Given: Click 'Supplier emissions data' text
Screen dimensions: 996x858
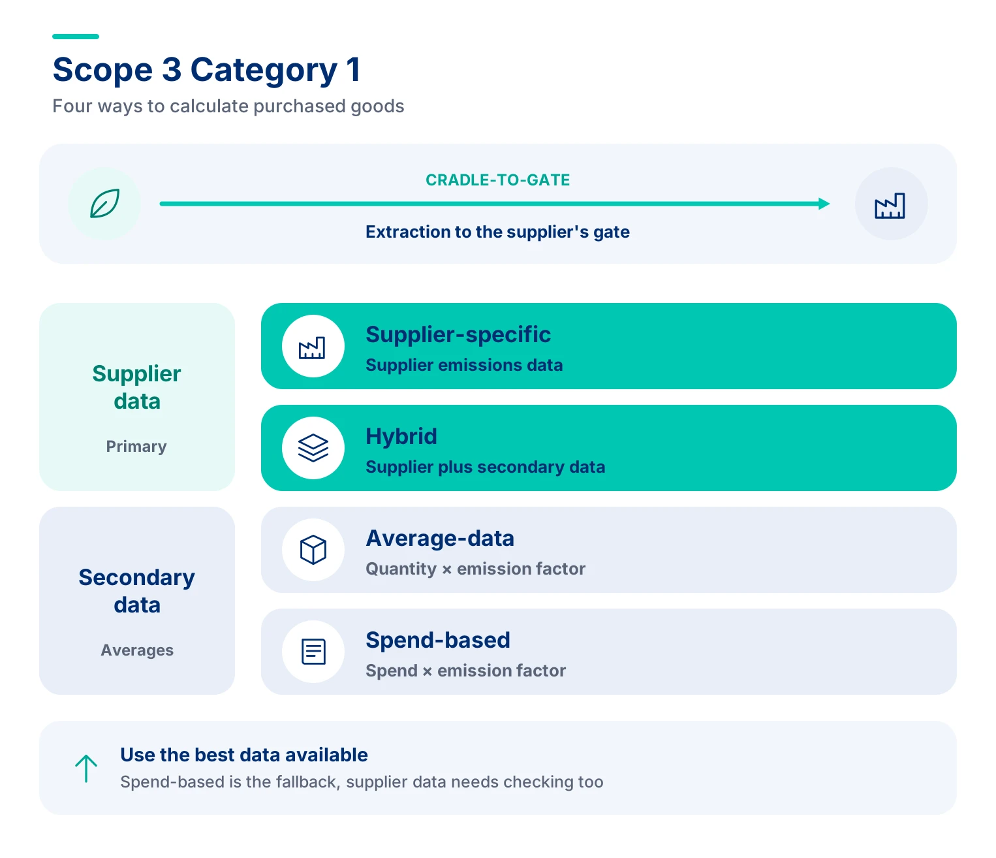Looking at the screenshot, I should pos(464,365).
